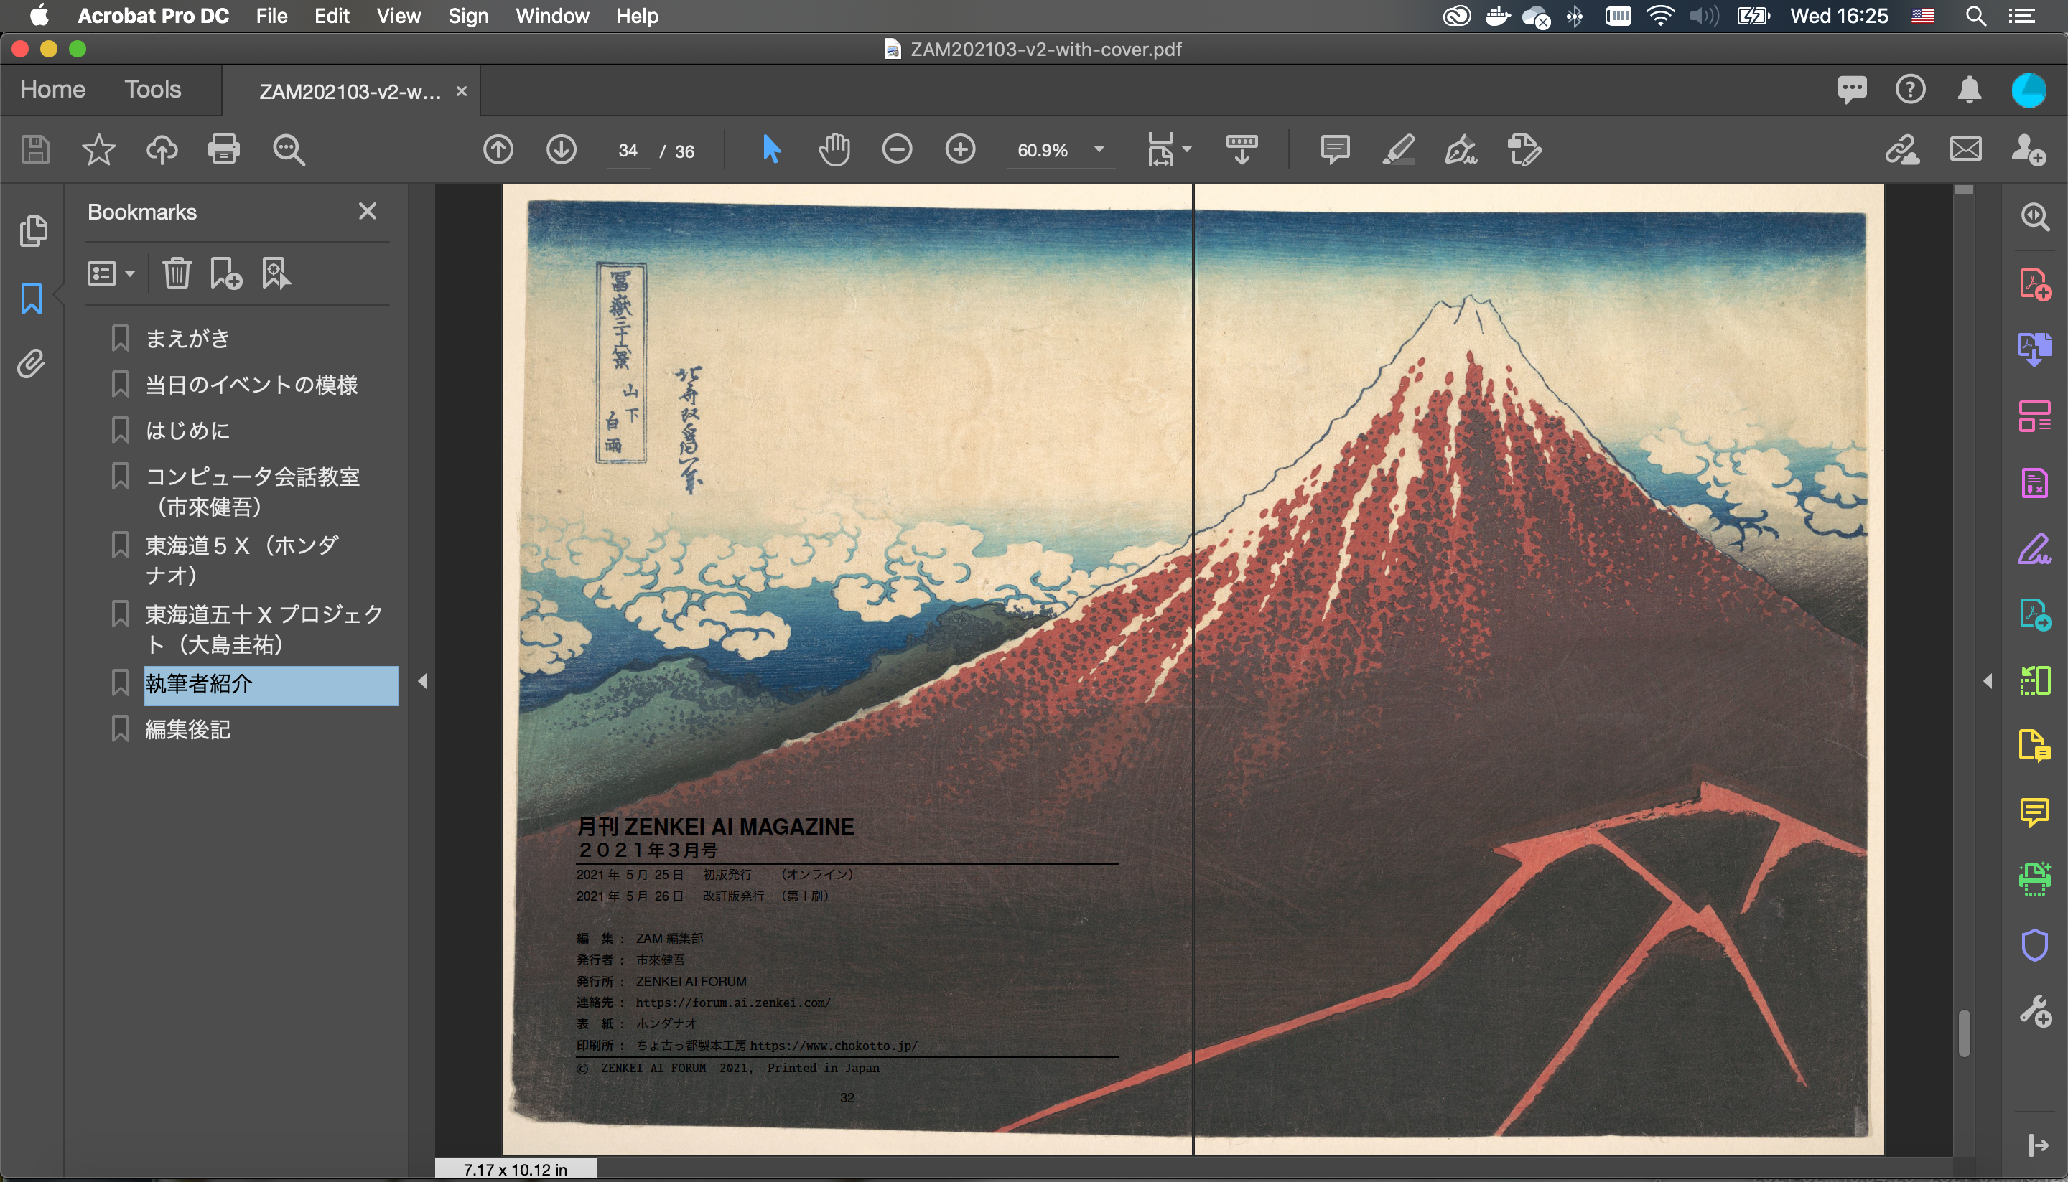Open the File menu

coord(271,15)
